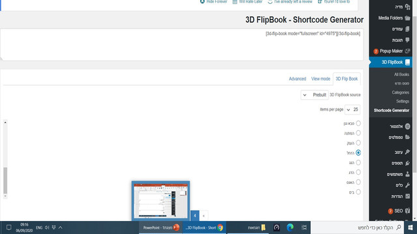Click the I've already left a review link
This screenshot has height=234, width=417.
point(290,1)
